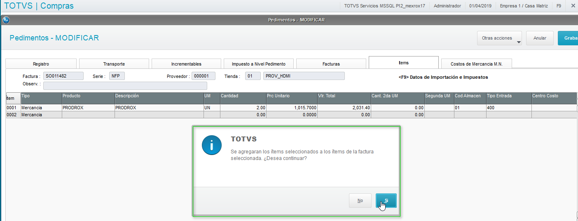Click the TOTVS window icon in title bar
This screenshot has width=578, height=221.
pyautogui.click(x=6, y=20)
